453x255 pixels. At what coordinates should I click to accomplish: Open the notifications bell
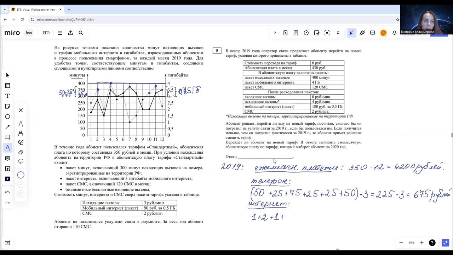pos(394,33)
